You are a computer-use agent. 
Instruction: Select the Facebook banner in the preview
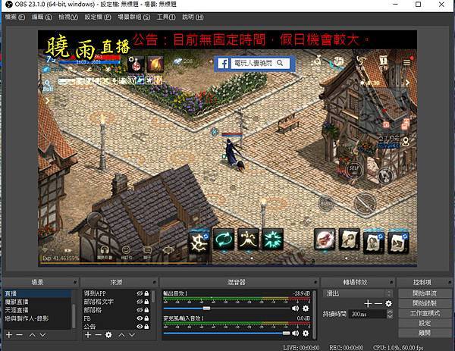255,63
